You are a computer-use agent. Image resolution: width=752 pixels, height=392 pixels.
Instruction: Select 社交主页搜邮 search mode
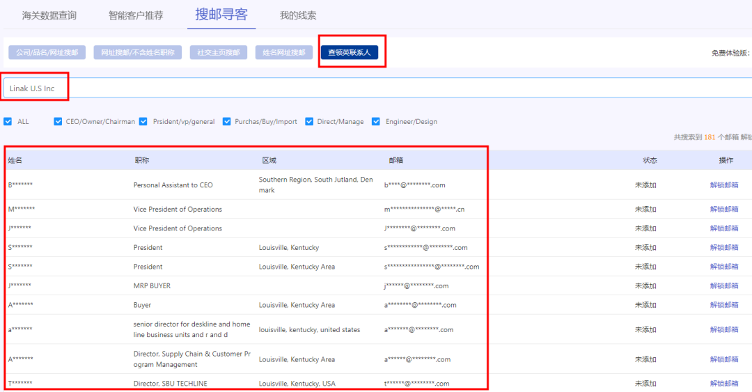(x=218, y=53)
